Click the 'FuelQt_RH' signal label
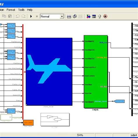Viewport: 138px width, 138px height. point(16,90)
